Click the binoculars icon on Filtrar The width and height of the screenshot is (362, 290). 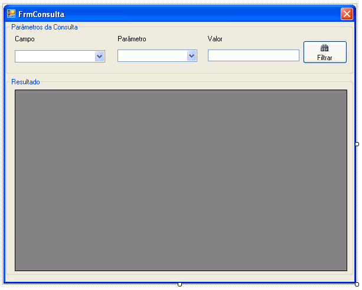(x=324, y=48)
